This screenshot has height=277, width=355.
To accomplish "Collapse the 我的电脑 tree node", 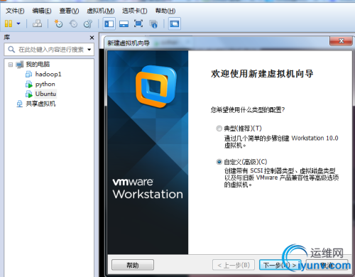I will pos(11,65).
